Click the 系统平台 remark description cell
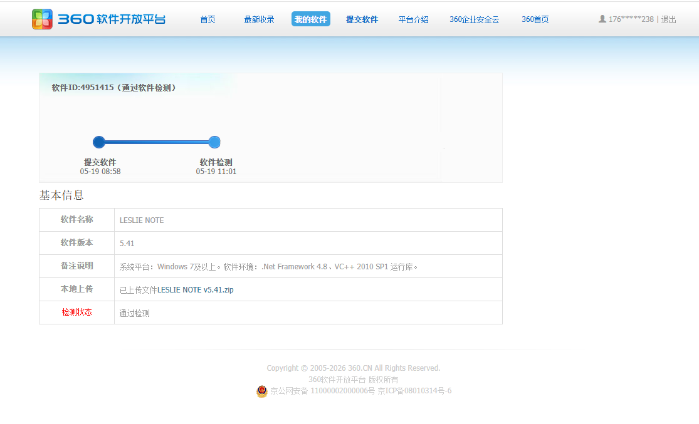Viewport: 699px width, 424px height. [308, 266]
